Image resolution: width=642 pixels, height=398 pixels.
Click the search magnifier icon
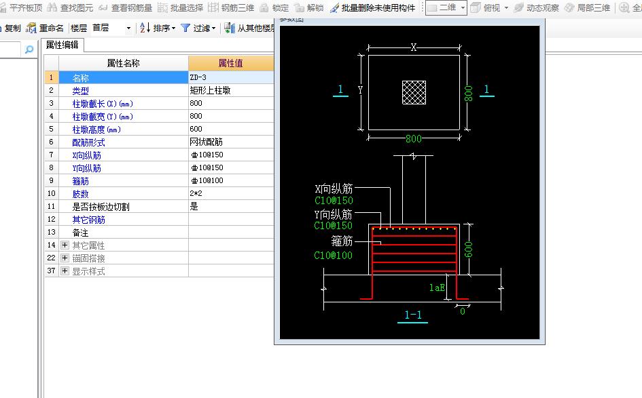[29, 49]
